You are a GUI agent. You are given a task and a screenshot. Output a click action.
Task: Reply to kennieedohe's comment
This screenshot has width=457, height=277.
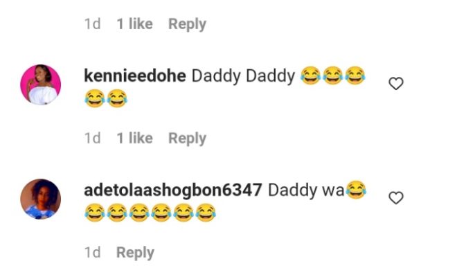[187, 138]
